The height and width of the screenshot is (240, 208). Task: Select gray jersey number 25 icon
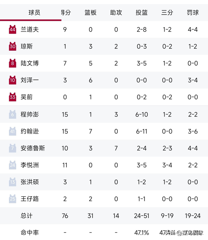[x=12, y=199]
